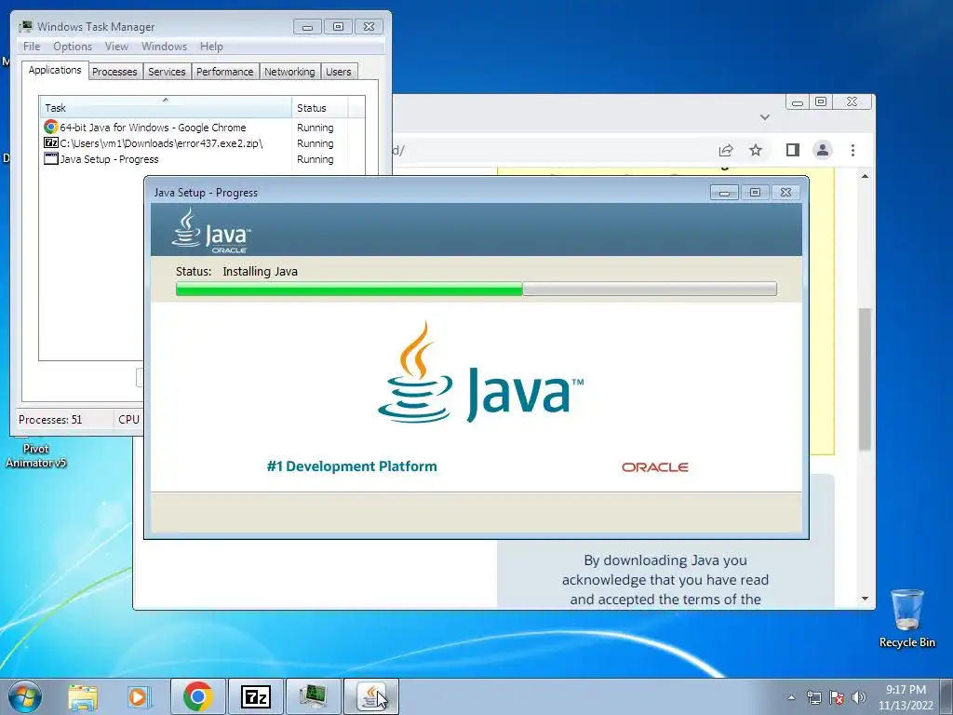This screenshot has height=715, width=953.
Task: Click the Share icon in Chrome's address bar
Action: (726, 150)
